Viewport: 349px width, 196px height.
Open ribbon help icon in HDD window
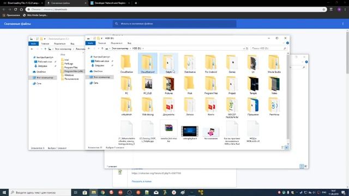point(287,43)
